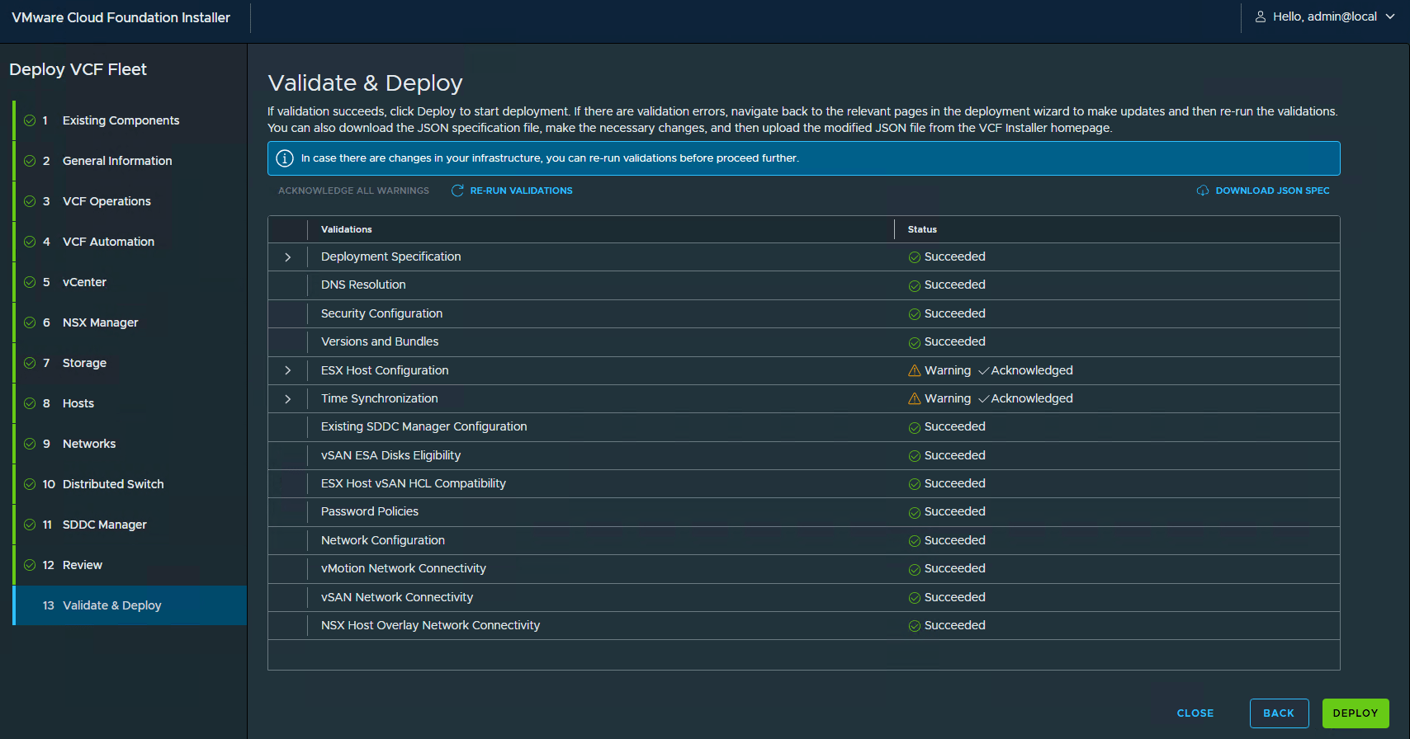Click green check icon for SDDC Manager step
Screen dimensions: 1410x739
[30, 525]
